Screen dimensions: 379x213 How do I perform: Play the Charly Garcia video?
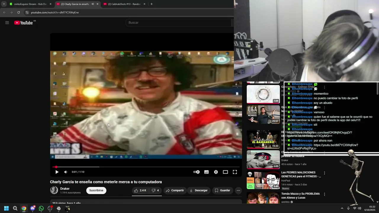57,172
